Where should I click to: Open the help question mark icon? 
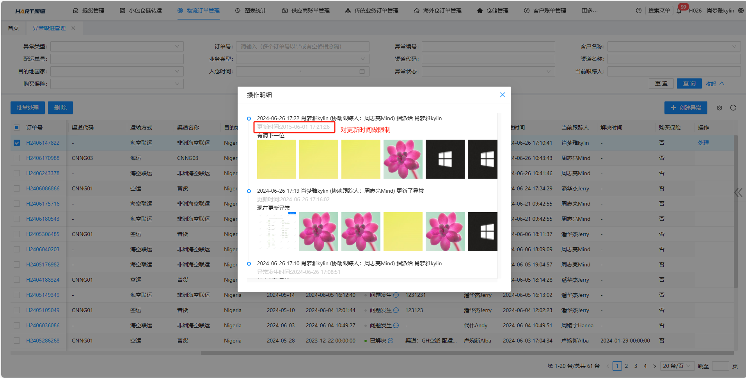[x=638, y=11]
